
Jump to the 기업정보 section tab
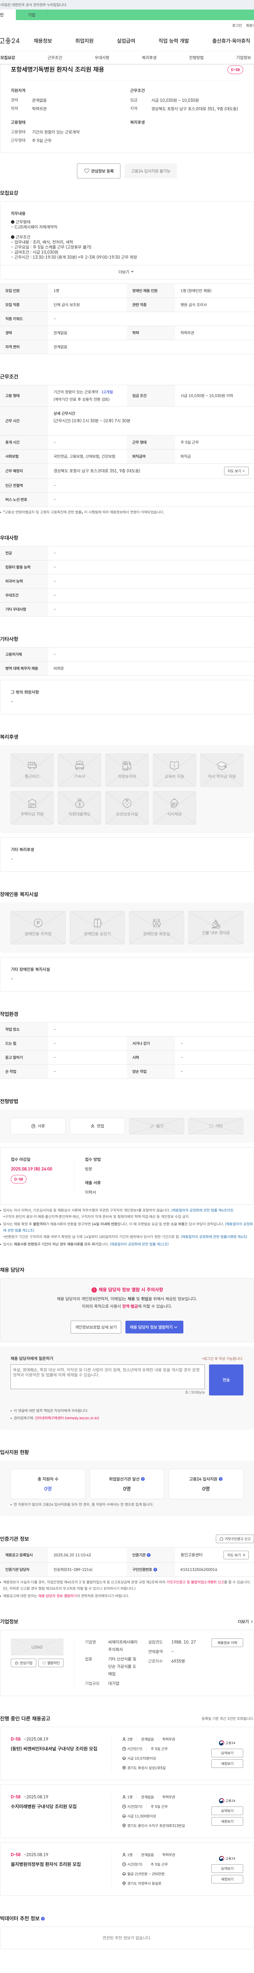(x=243, y=58)
